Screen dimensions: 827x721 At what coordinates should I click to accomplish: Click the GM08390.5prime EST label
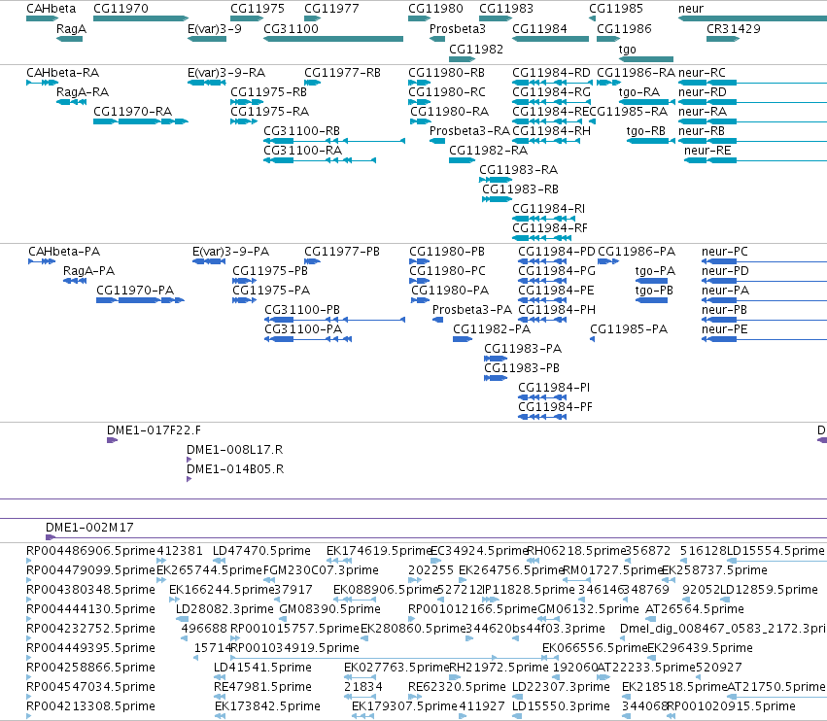click(329, 608)
